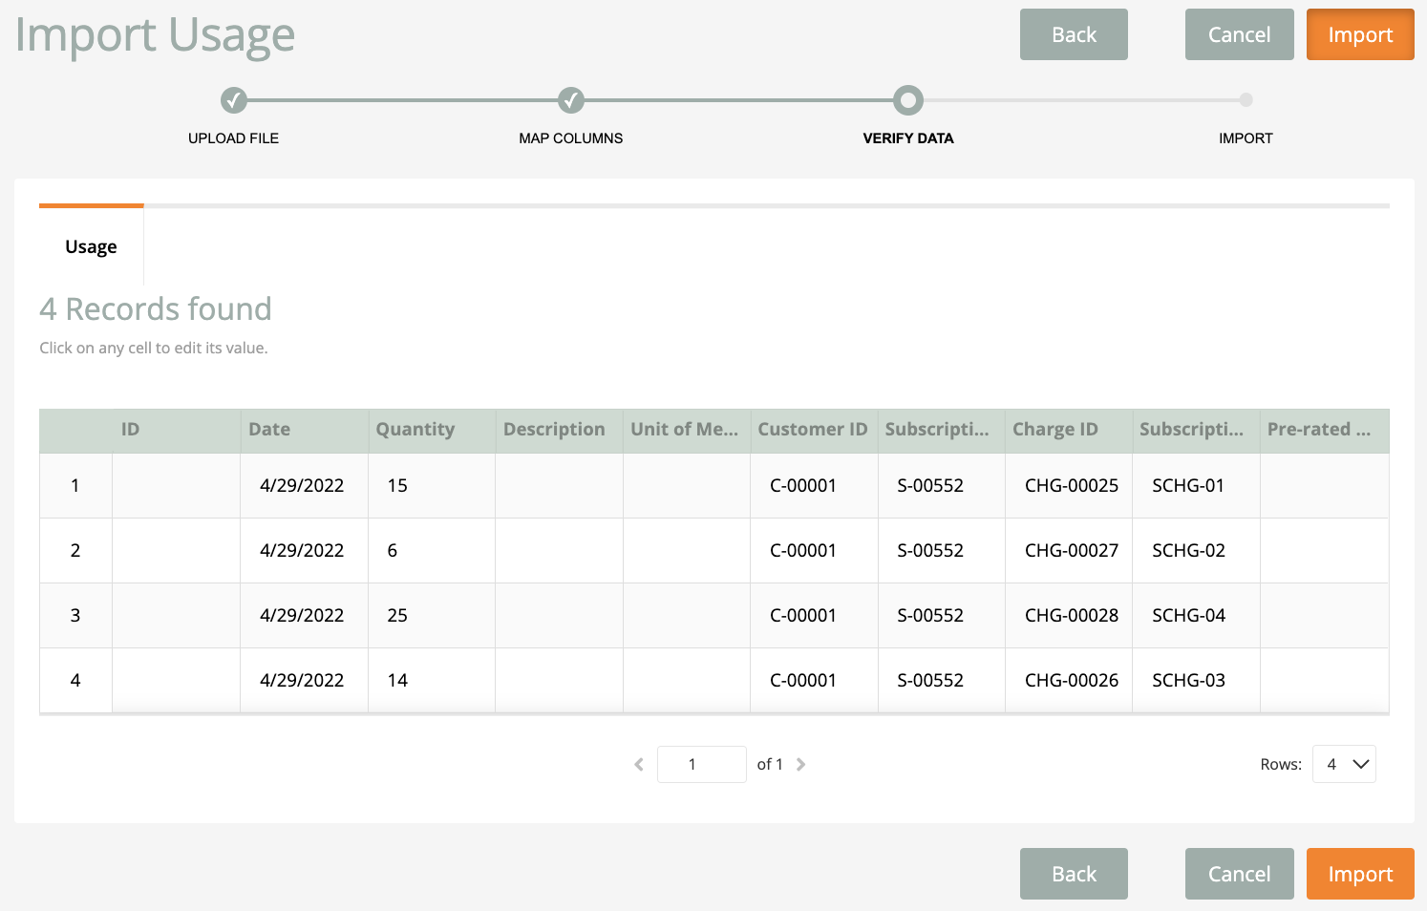Click the empty Description cell in row 1
Image resolution: width=1427 pixels, height=911 pixels.
[559, 485]
